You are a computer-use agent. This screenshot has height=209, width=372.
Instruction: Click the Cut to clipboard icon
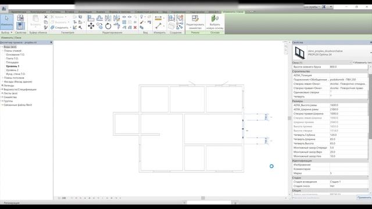pos(46,17)
